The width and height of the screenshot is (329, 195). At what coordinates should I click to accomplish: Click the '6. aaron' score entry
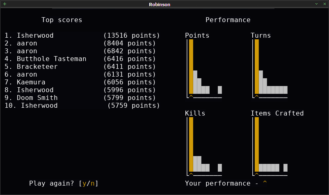tap(21, 75)
